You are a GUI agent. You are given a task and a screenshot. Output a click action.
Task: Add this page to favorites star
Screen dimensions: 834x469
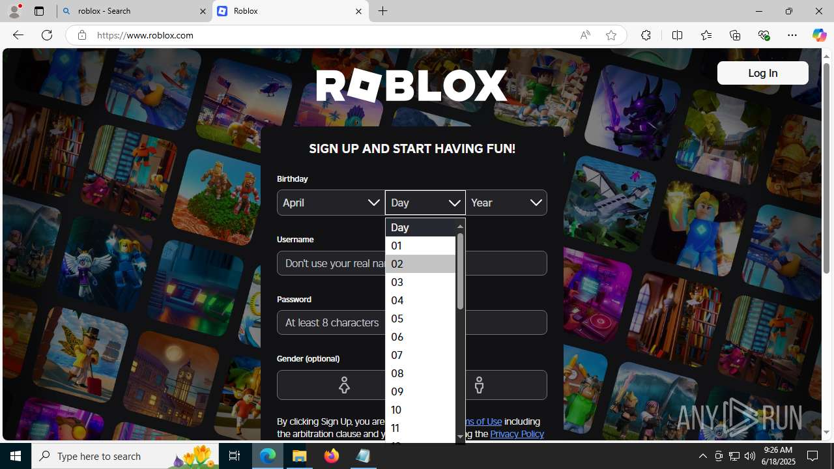point(611,35)
